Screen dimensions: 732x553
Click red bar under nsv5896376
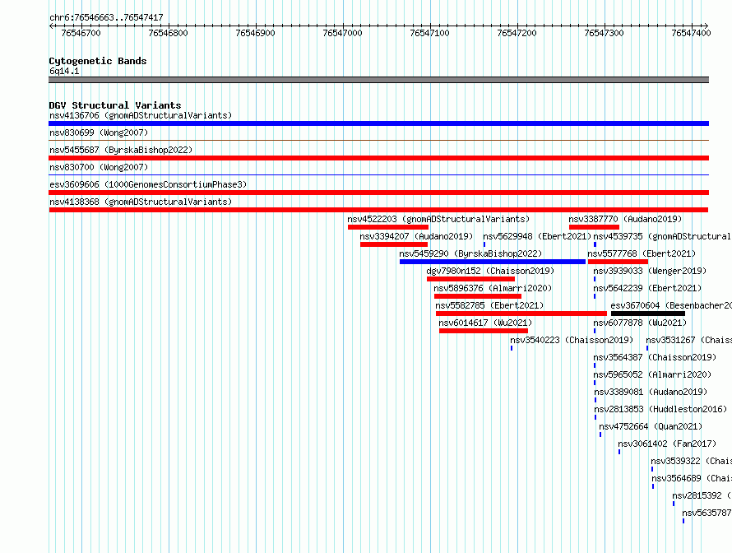[478, 296]
